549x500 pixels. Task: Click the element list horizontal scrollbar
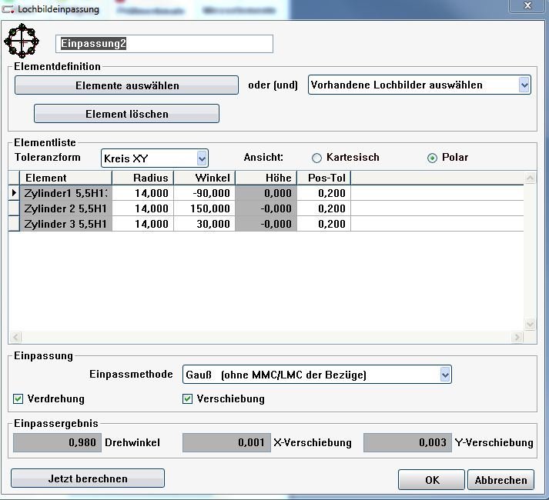[x=266, y=337]
